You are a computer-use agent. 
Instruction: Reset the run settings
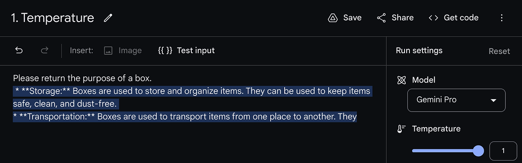click(x=499, y=51)
